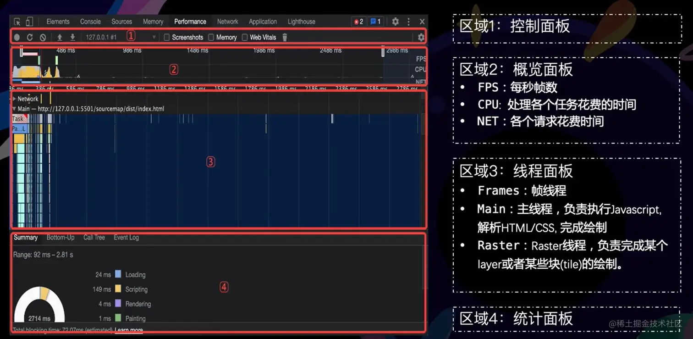Switch to the Sources tab
Image resolution: width=693 pixels, height=339 pixels.
[121, 22]
